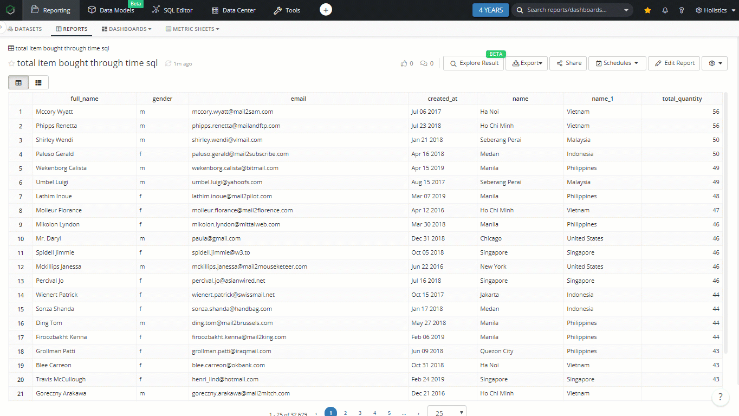This screenshot has height=416, width=739.
Task: Open comments speech bubble icon
Action: pos(424,63)
